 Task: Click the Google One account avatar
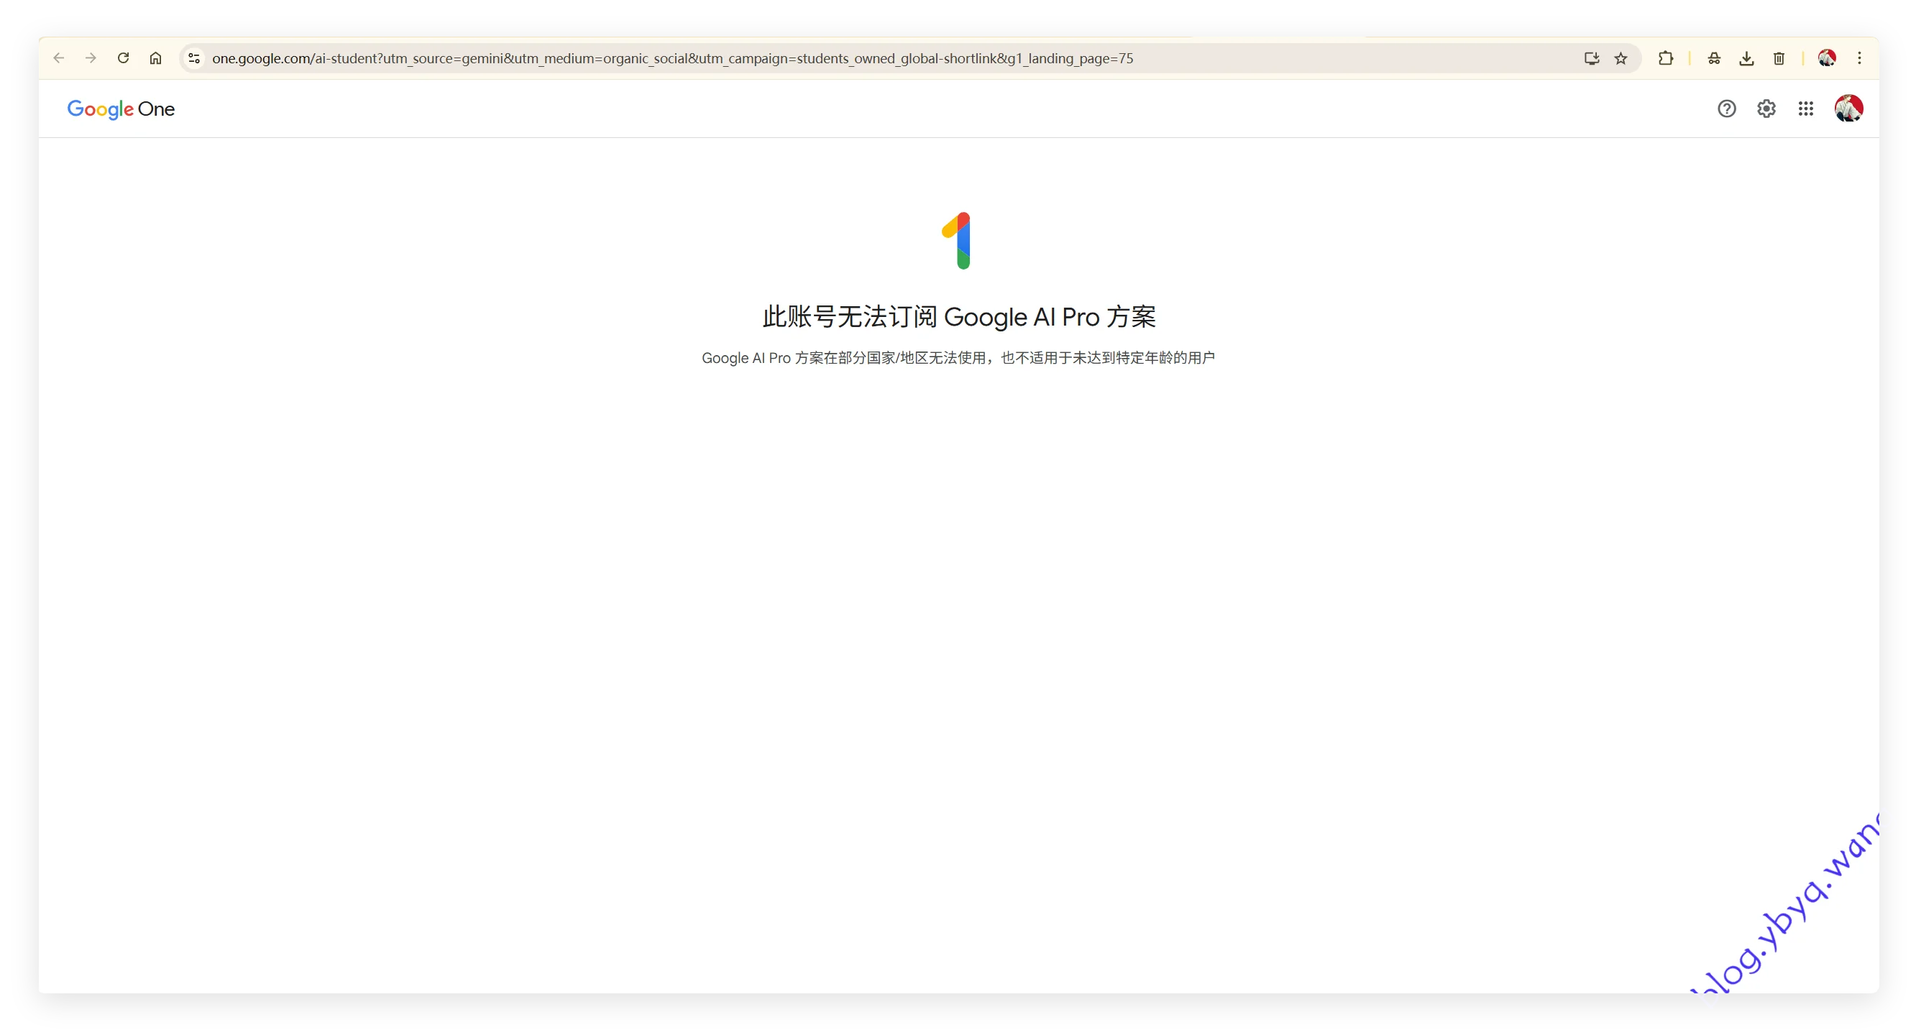pos(1848,109)
